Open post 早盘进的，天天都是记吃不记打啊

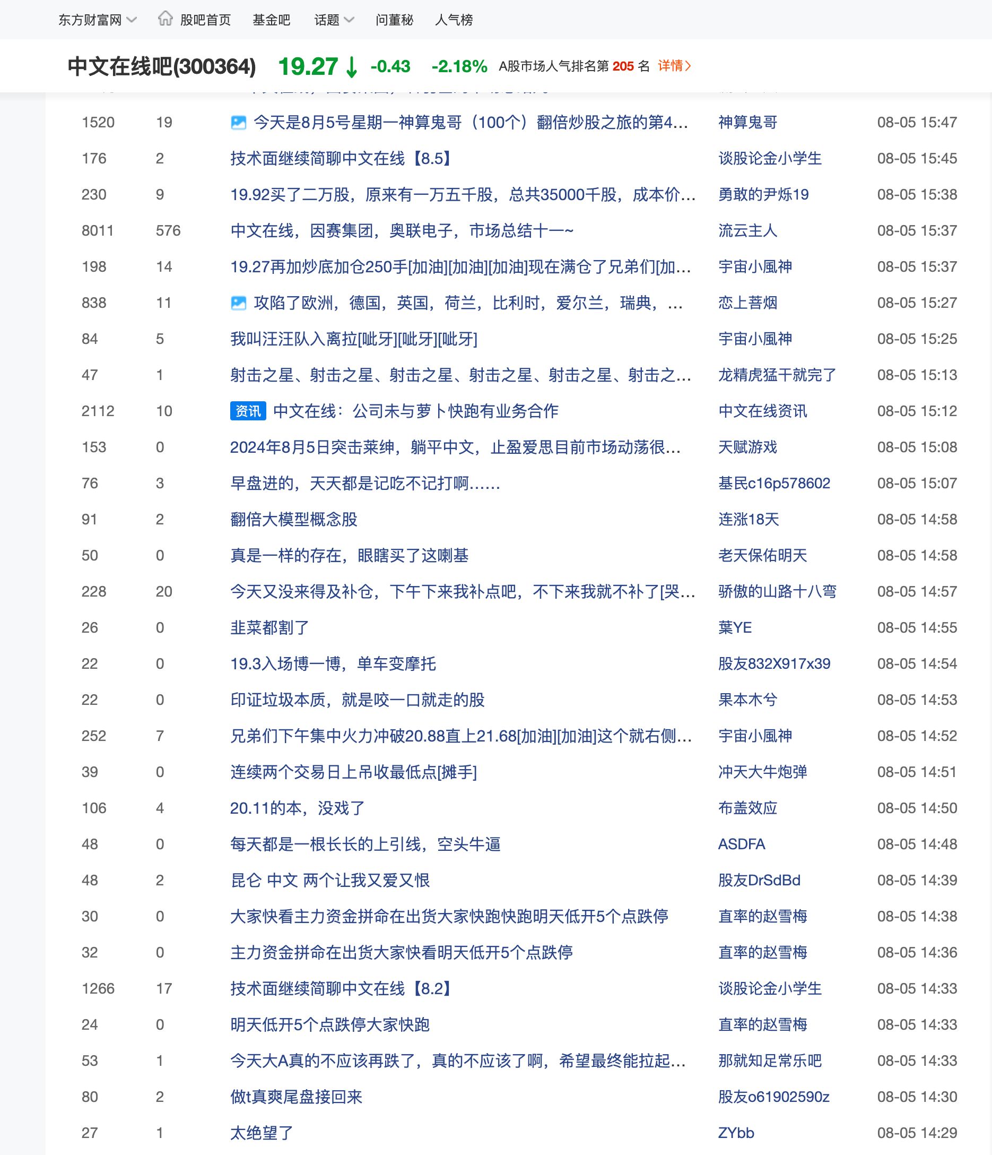tap(365, 484)
